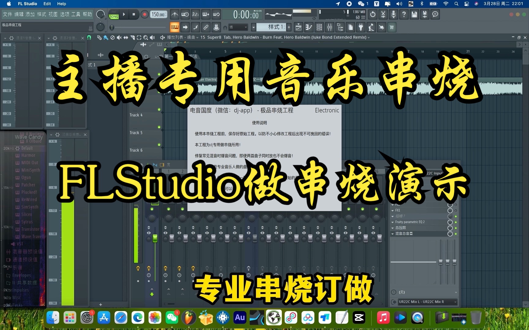Add a new pattern with the plus button

tap(289, 28)
